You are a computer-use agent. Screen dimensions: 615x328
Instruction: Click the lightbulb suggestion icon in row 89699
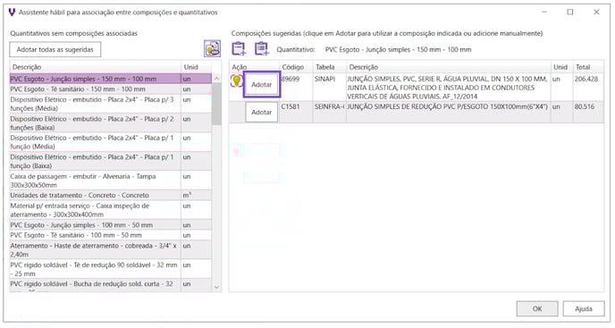(237, 81)
